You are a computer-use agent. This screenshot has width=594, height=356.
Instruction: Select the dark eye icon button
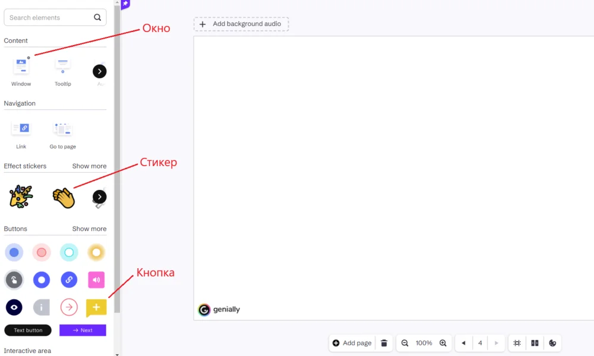click(x=14, y=307)
